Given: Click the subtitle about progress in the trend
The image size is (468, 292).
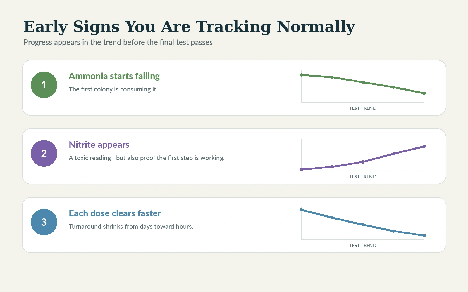Looking at the screenshot, I should pyautogui.click(x=118, y=43).
